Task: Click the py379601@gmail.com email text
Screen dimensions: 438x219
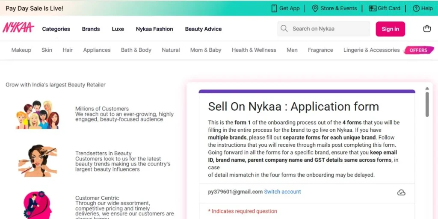Action: pos(235,192)
